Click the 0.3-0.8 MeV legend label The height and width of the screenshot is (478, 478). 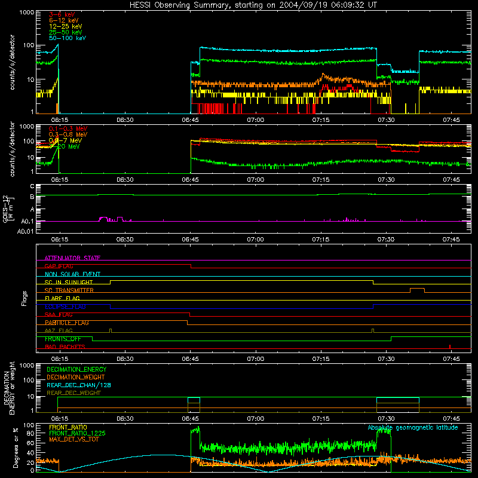click(68, 134)
